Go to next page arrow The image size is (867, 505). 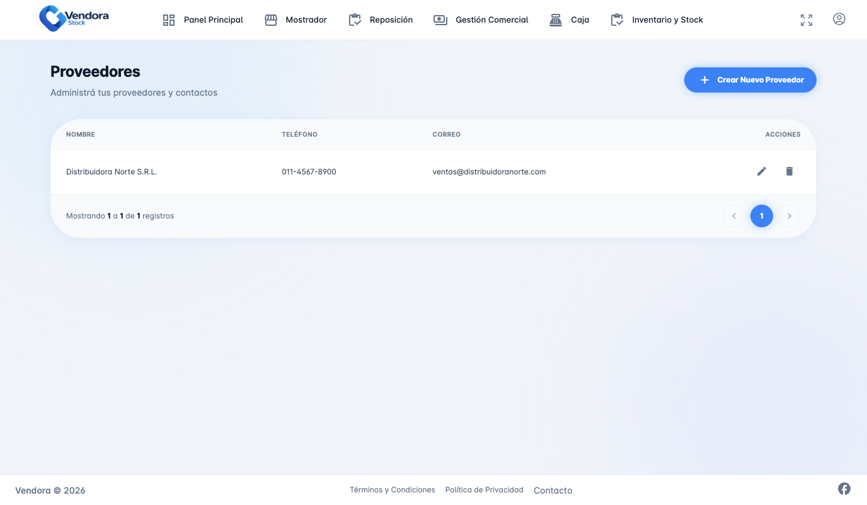pyautogui.click(x=789, y=216)
